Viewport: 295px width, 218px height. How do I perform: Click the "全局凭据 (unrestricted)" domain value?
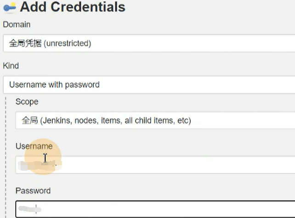50,44
